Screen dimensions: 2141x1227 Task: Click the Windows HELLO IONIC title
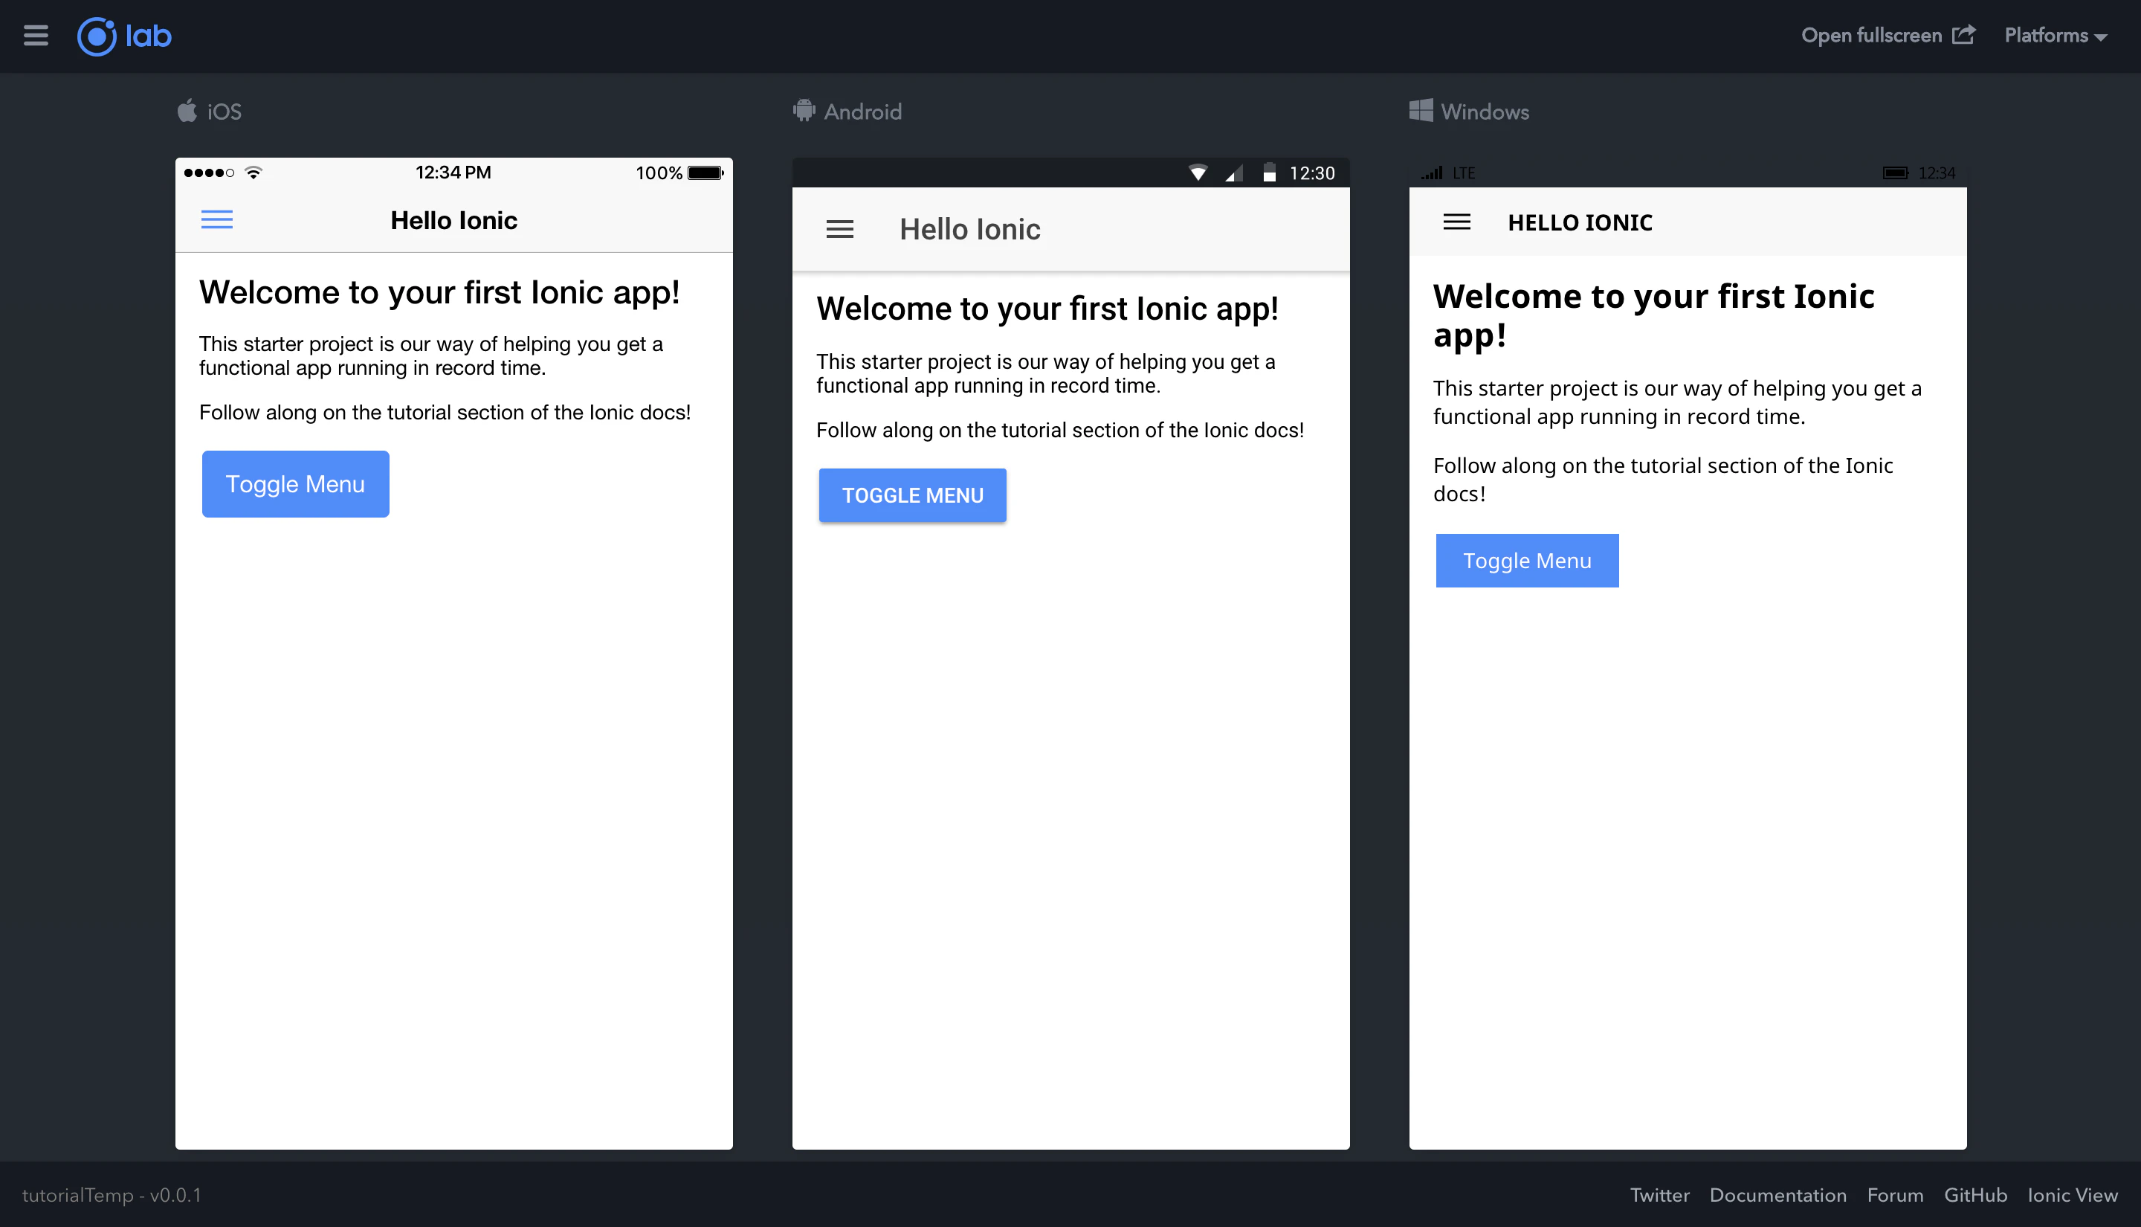click(1580, 222)
